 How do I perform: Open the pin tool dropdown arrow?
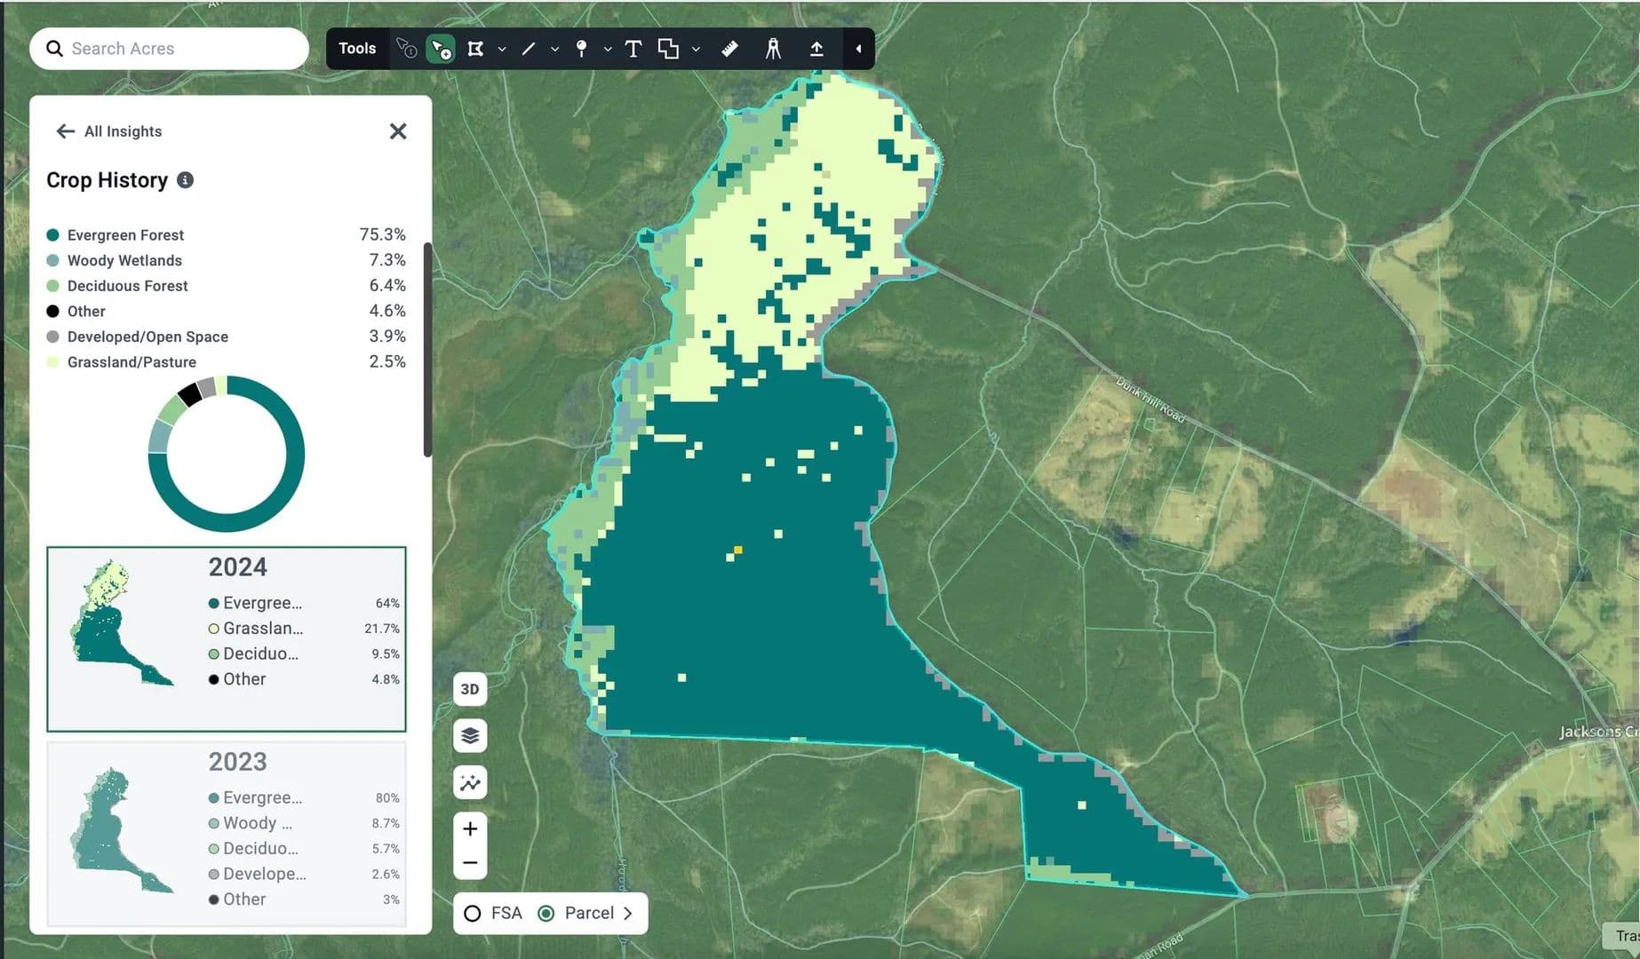608,50
